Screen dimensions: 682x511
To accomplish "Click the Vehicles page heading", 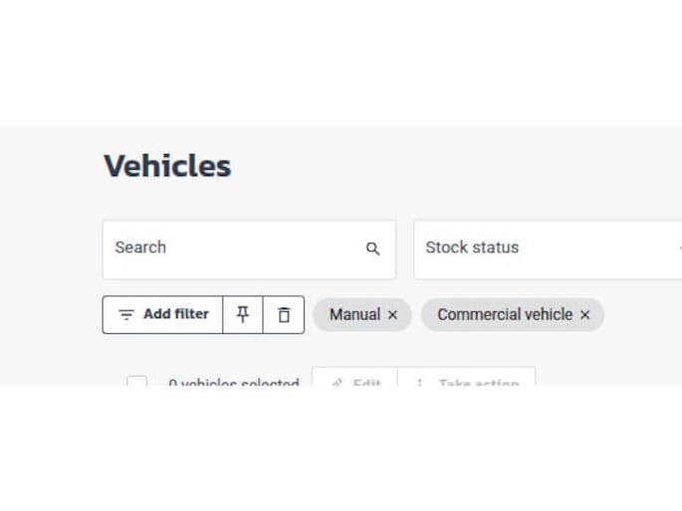I will click(167, 166).
